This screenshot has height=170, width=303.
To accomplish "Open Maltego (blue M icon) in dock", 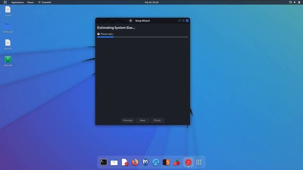I will click(x=145, y=162).
